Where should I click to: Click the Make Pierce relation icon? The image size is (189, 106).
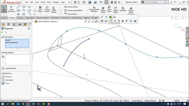(110, 17)
